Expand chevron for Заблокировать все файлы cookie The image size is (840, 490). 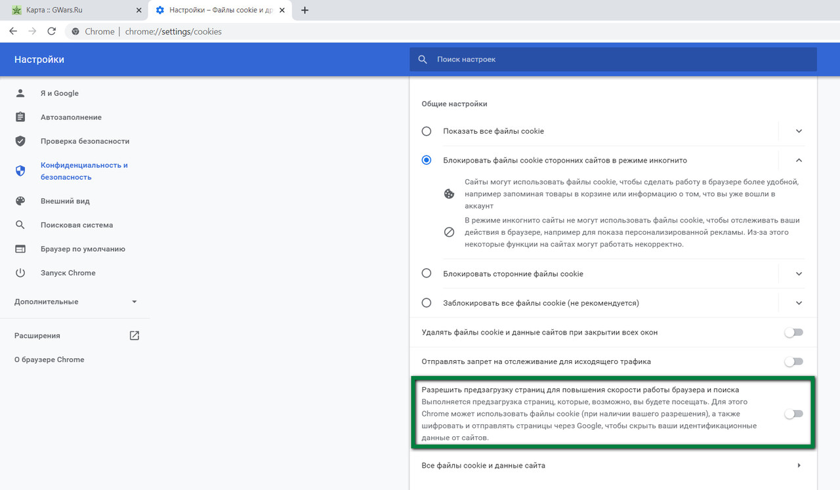799,303
